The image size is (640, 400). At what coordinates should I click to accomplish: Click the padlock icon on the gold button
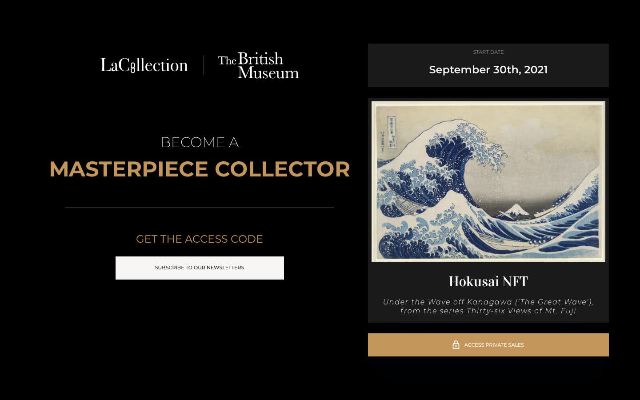point(456,345)
